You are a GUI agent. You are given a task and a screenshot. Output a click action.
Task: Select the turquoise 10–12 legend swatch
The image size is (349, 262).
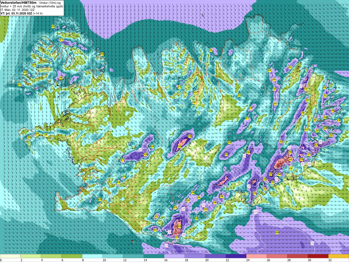pos(113,256)
